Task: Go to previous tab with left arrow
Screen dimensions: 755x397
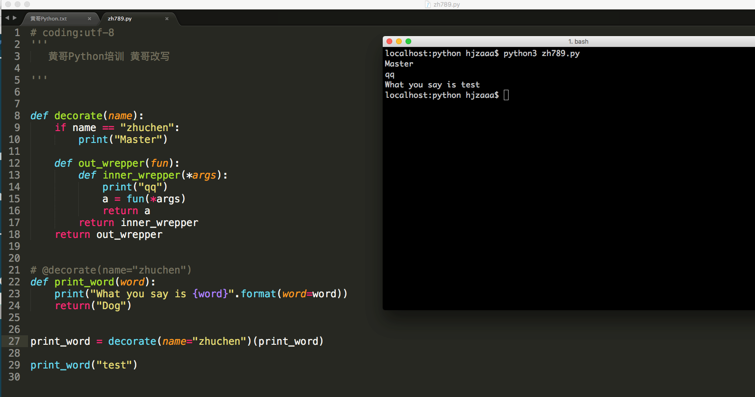Action: 7,18
